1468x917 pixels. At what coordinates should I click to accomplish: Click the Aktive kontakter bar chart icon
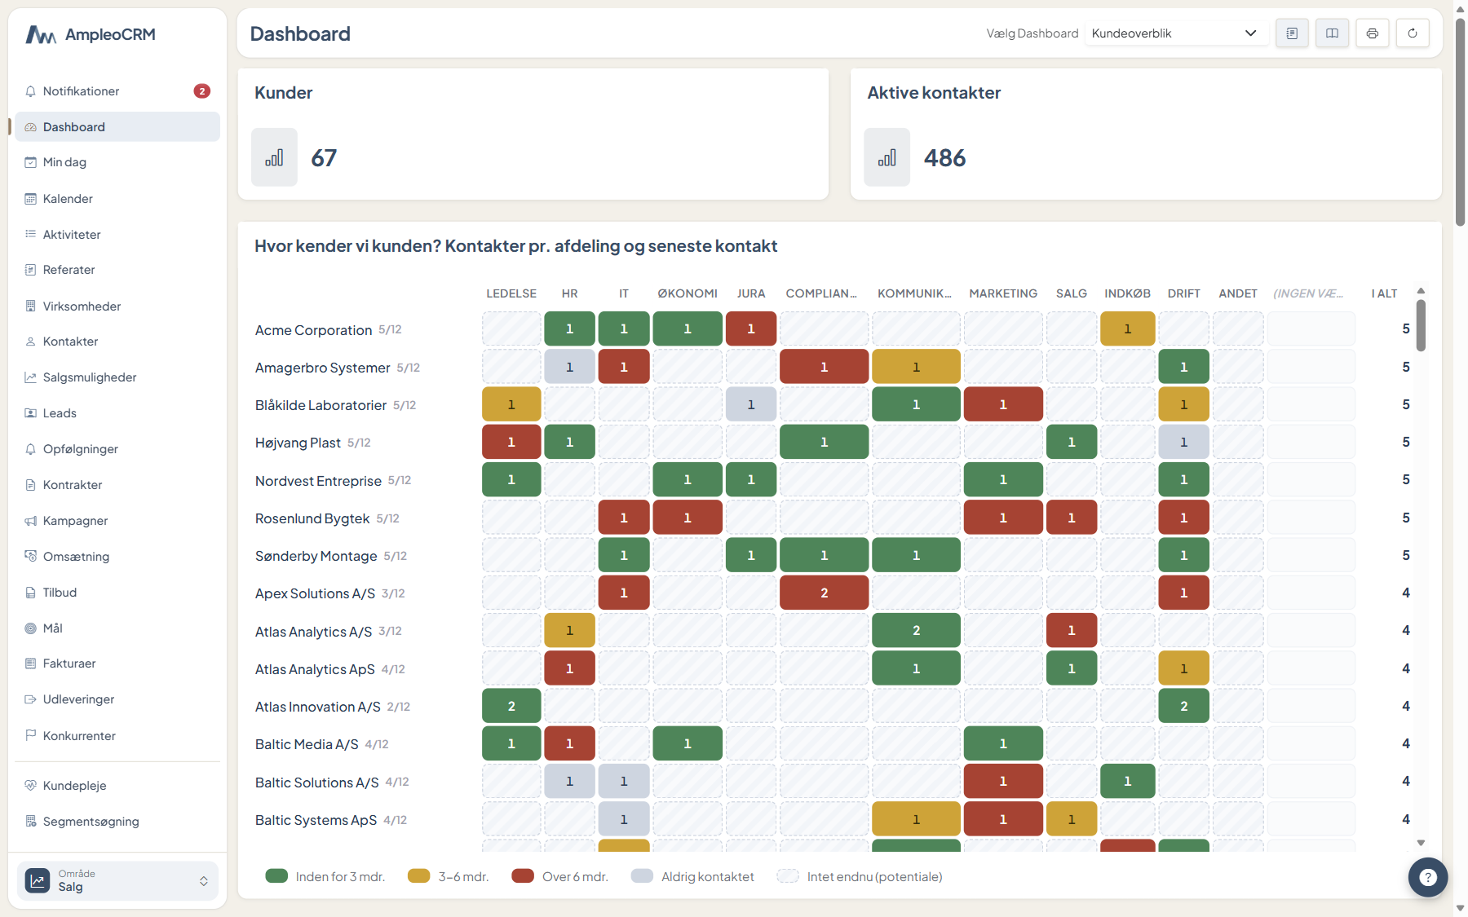click(x=887, y=157)
